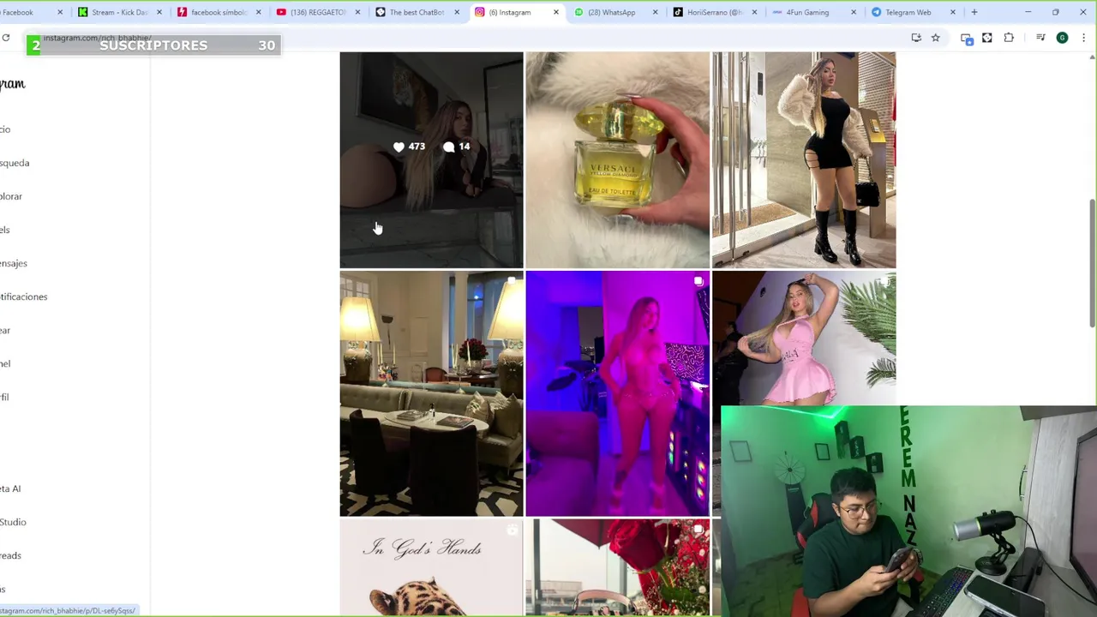The image size is (1097, 617).
Task: Open Búsqueda in Instagram sidebar
Action: coord(15,163)
